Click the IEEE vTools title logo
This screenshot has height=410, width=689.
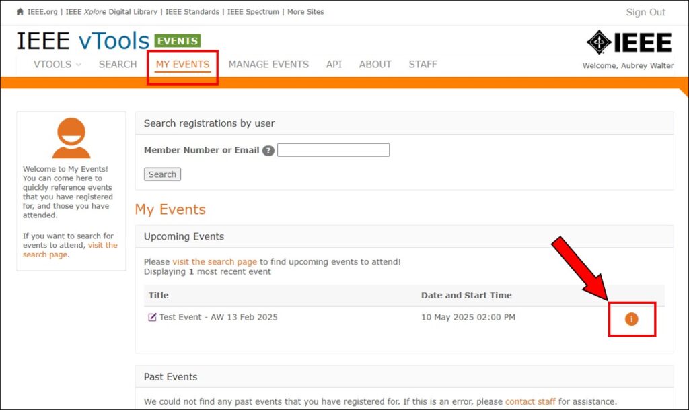click(x=83, y=41)
